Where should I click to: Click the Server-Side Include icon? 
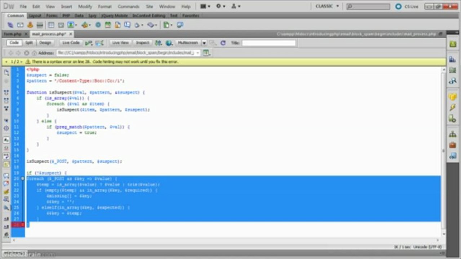[x=118, y=25]
